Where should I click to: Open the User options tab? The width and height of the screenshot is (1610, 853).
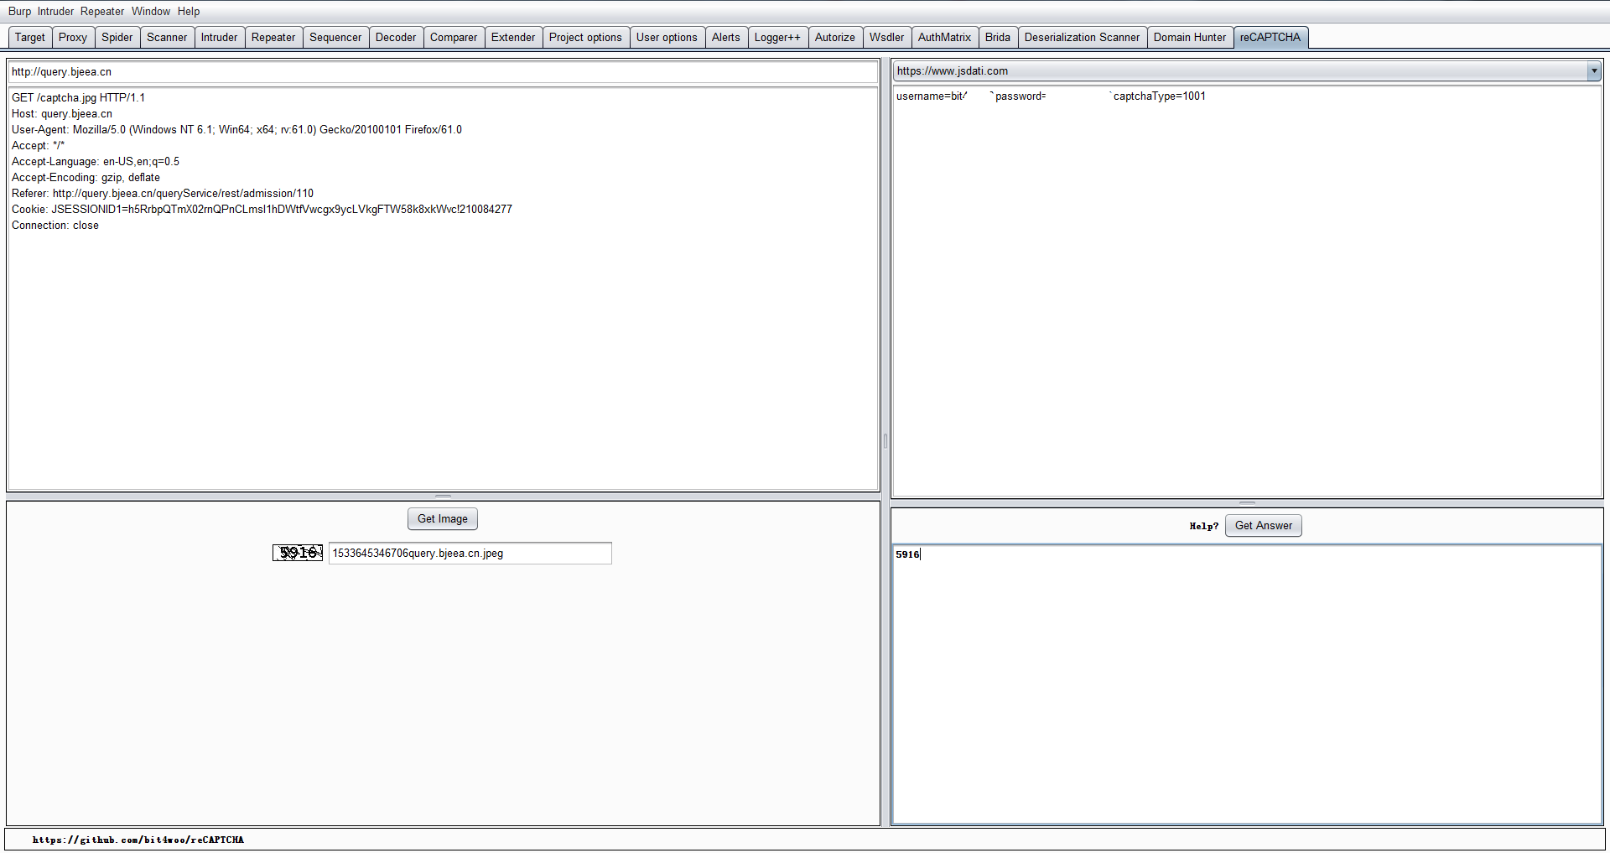point(667,37)
